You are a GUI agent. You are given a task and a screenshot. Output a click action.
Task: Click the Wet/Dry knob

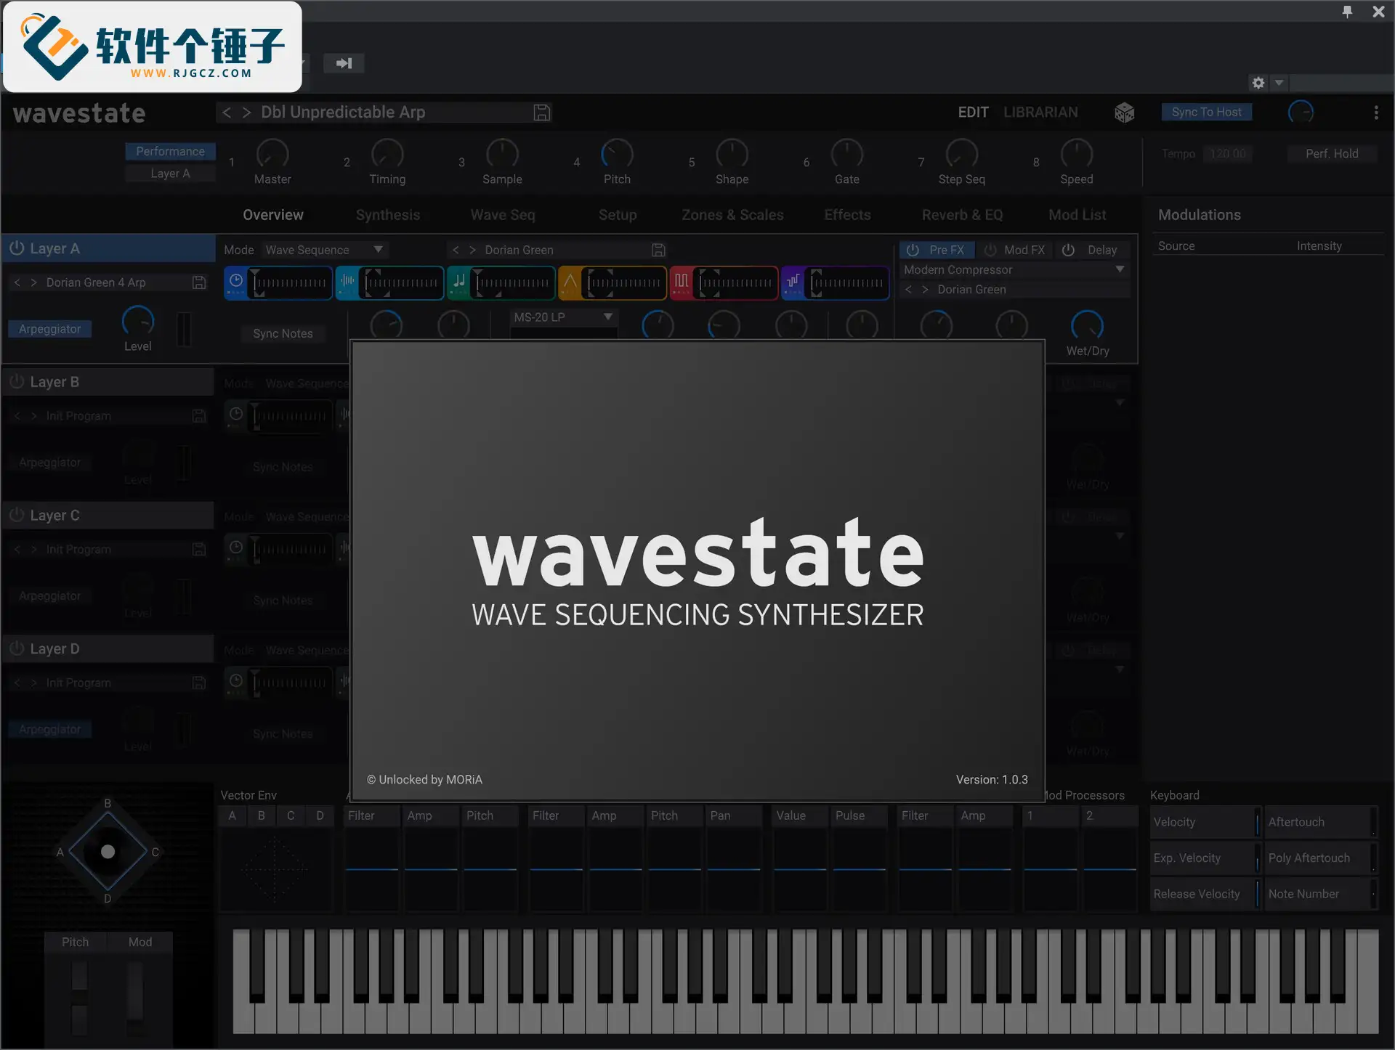click(x=1087, y=325)
